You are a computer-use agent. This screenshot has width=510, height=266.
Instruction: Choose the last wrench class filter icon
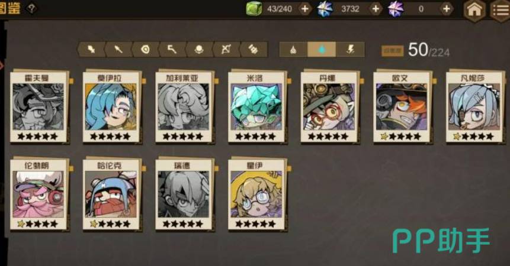(254, 50)
